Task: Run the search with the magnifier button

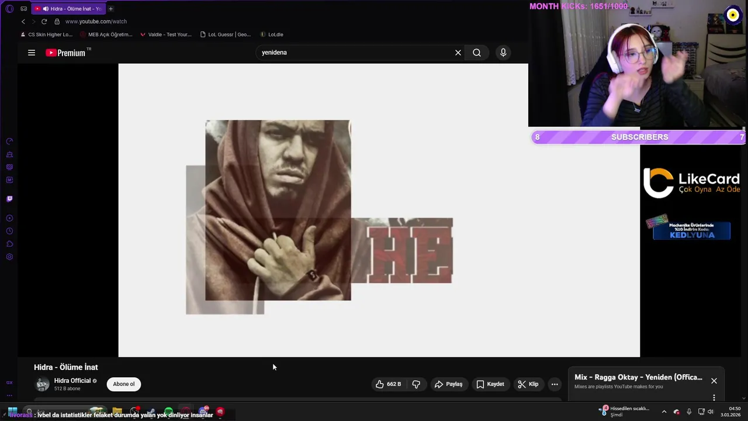Action: click(477, 53)
